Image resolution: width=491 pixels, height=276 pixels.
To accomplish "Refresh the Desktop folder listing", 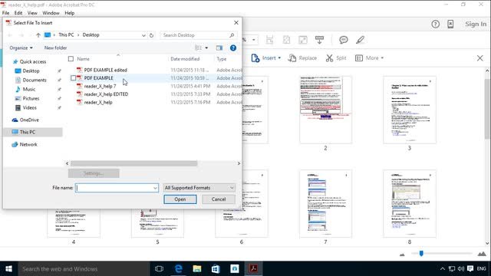I will 152,35.
